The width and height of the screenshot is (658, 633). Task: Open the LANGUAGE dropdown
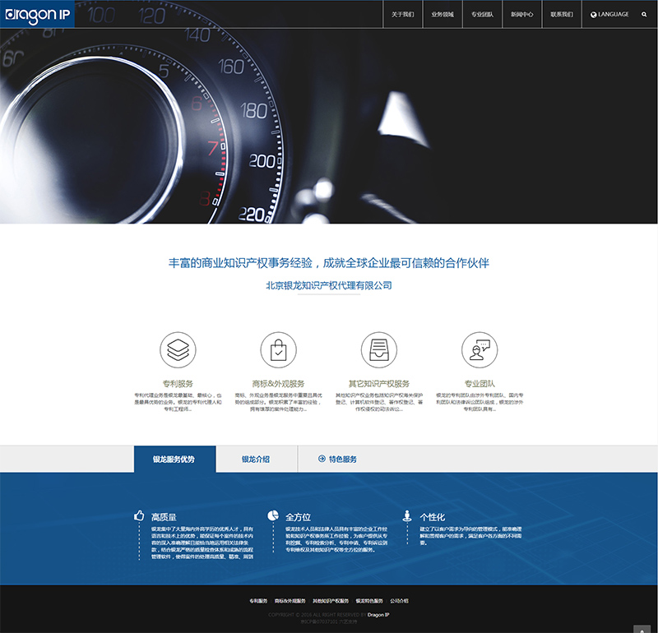609,15
